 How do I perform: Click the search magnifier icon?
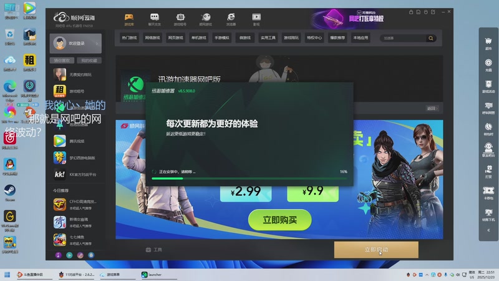[431, 38]
